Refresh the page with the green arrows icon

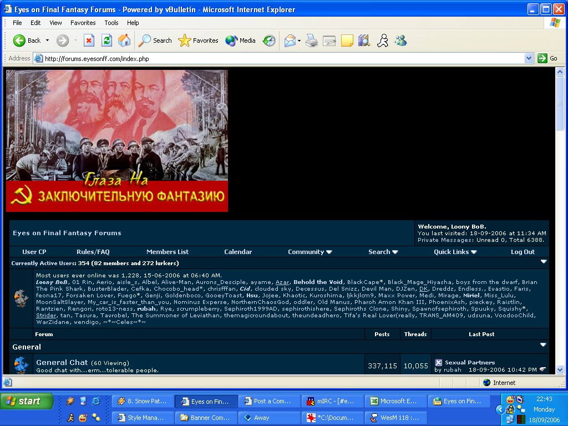coord(106,40)
